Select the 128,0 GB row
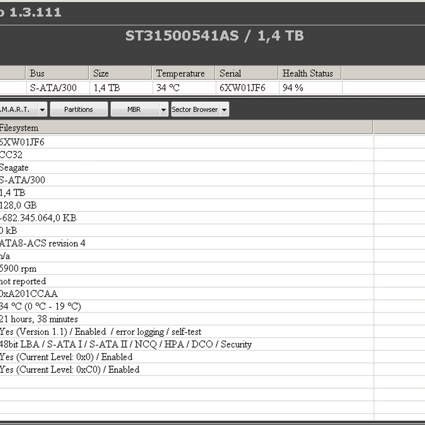The height and width of the screenshot is (425, 425). (186, 205)
